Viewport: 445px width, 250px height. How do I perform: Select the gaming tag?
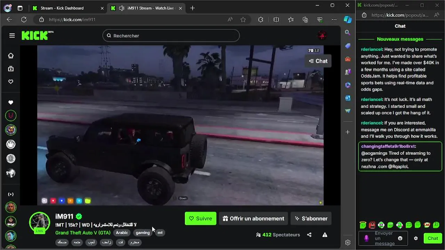tap(143, 233)
